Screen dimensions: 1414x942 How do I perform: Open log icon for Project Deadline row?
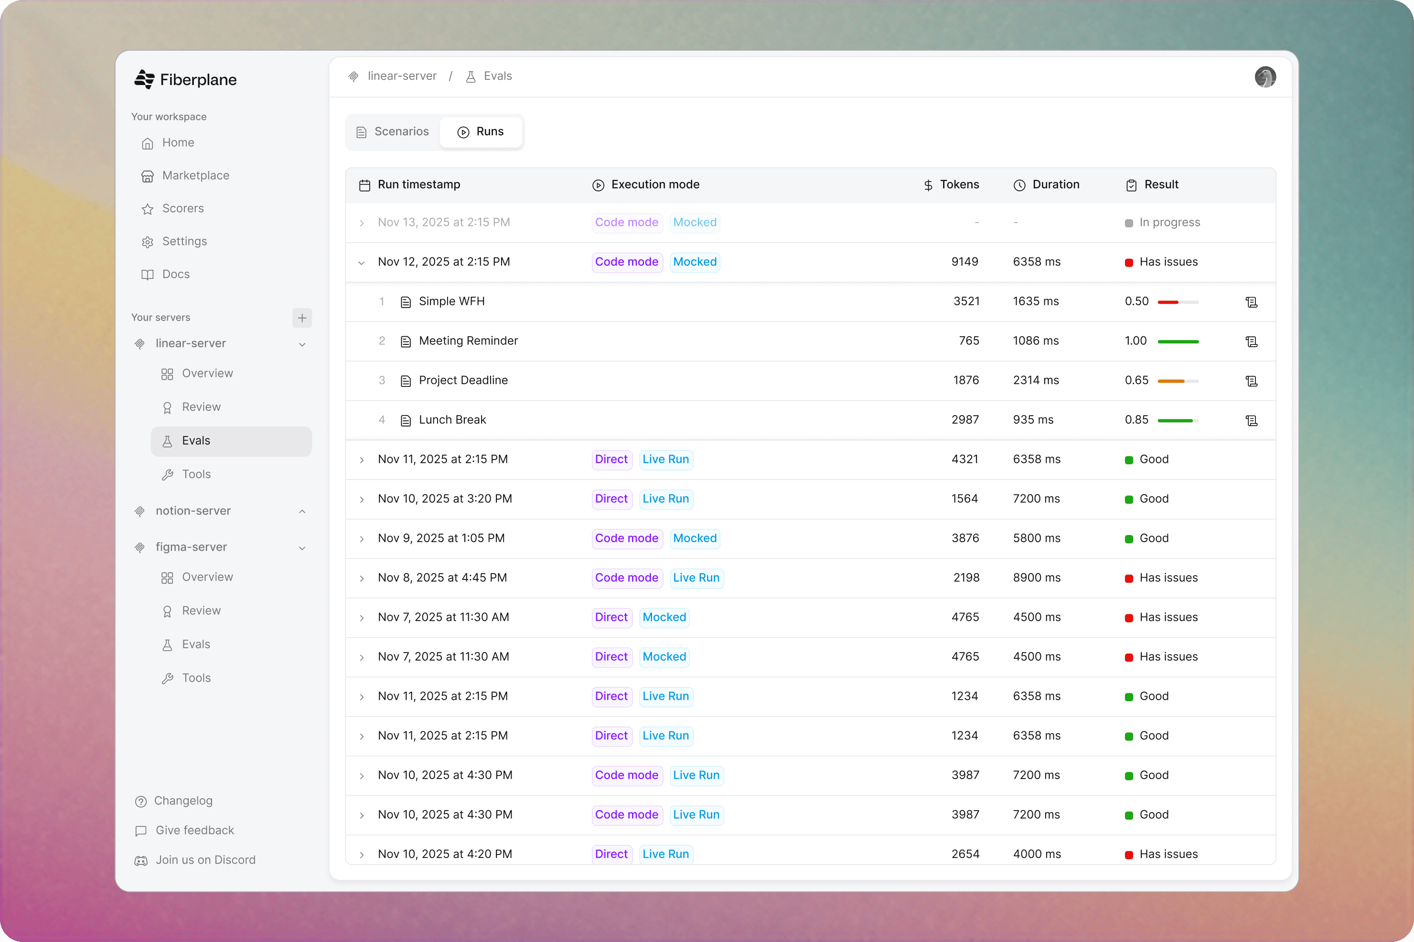coord(1251,381)
